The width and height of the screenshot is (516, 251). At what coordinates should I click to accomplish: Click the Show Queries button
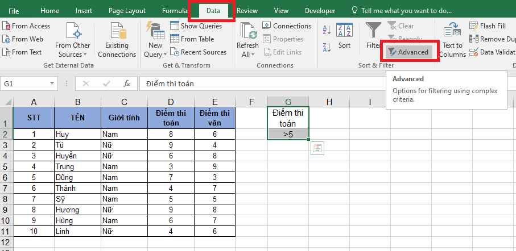coord(196,26)
